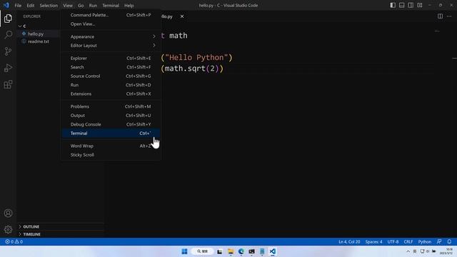Select Explorer in the View menu
Image resolution: width=457 pixels, height=257 pixels.
click(111, 59)
